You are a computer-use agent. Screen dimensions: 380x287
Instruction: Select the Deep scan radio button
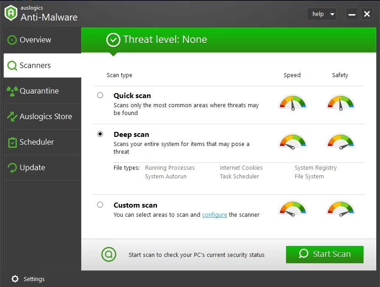coord(100,134)
